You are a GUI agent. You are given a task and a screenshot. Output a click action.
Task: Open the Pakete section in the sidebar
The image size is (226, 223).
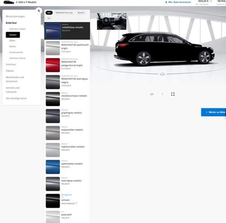click(9, 71)
